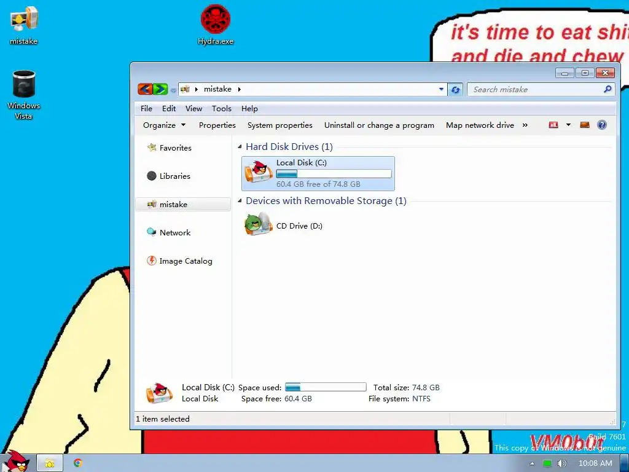Launch Chrome from the taskbar
The height and width of the screenshot is (472, 629).
coord(78,463)
